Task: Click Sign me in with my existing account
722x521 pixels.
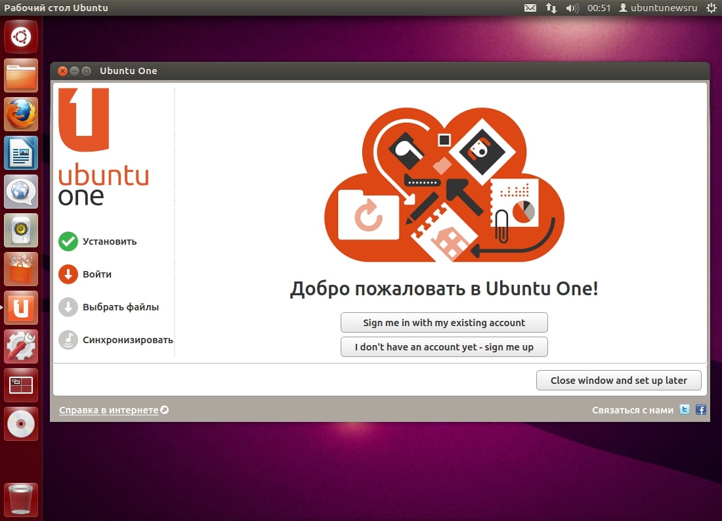Action: (x=444, y=323)
